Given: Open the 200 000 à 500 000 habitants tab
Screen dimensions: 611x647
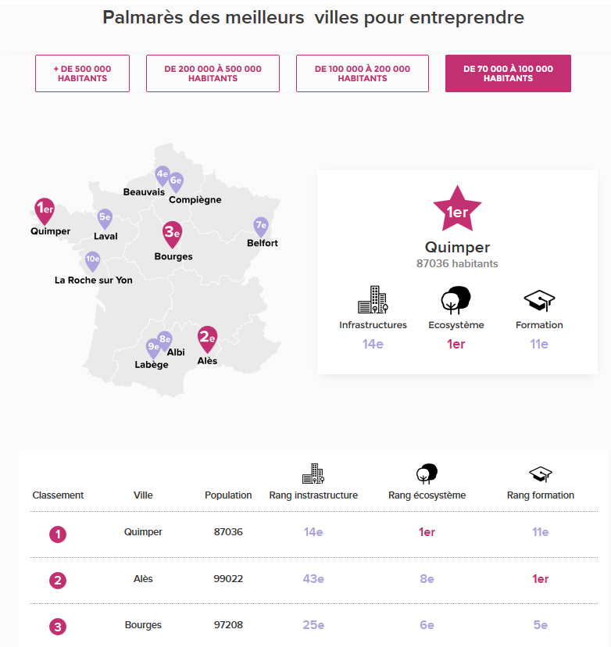Looking at the screenshot, I should point(213,73).
